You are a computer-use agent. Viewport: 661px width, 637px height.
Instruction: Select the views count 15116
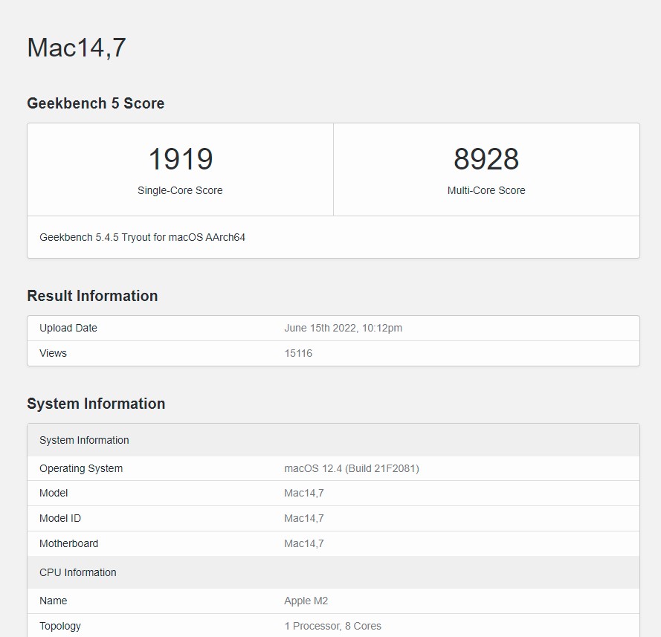pos(298,353)
